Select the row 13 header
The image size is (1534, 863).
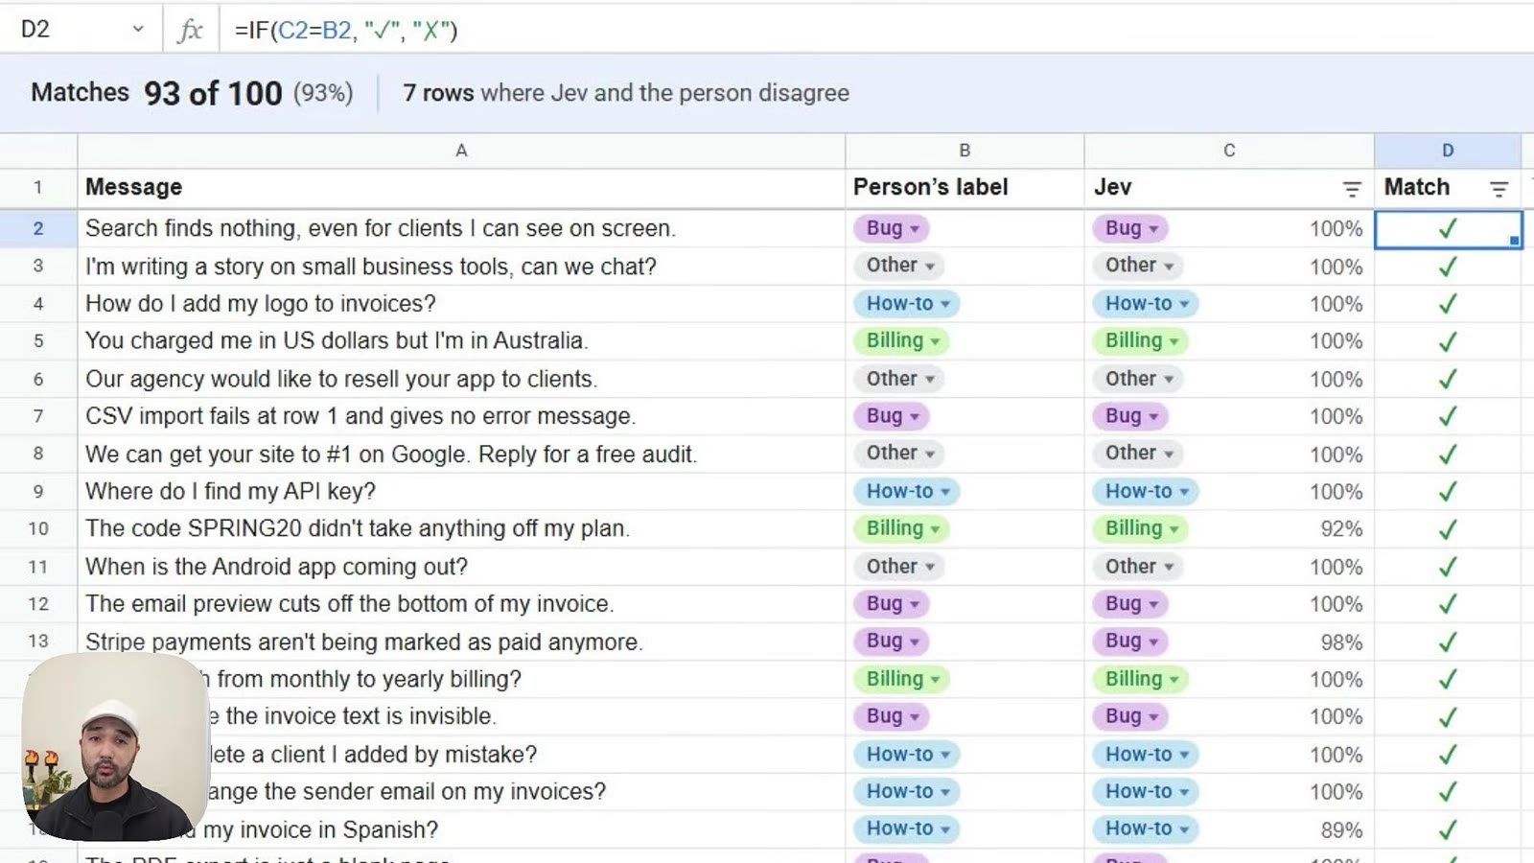(38, 641)
